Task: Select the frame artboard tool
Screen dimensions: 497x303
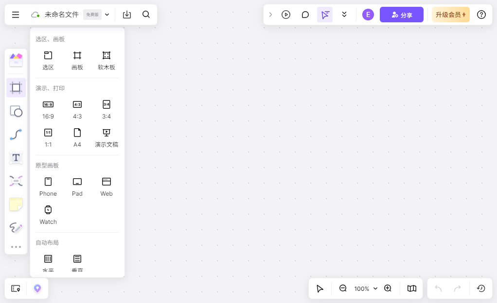Action: coord(16,88)
